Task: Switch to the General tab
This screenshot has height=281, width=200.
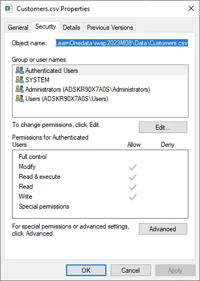Action: click(x=18, y=28)
